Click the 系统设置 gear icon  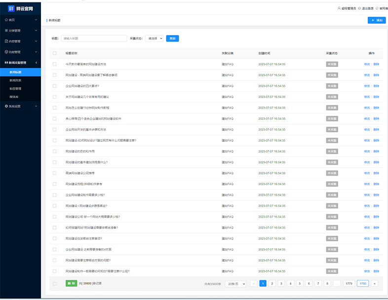[x=6, y=106]
